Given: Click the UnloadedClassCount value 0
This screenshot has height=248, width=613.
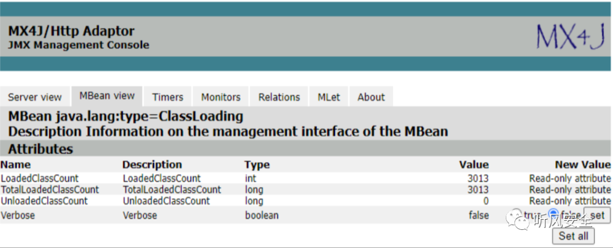Looking at the screenshot, I should tap(485, 201).
